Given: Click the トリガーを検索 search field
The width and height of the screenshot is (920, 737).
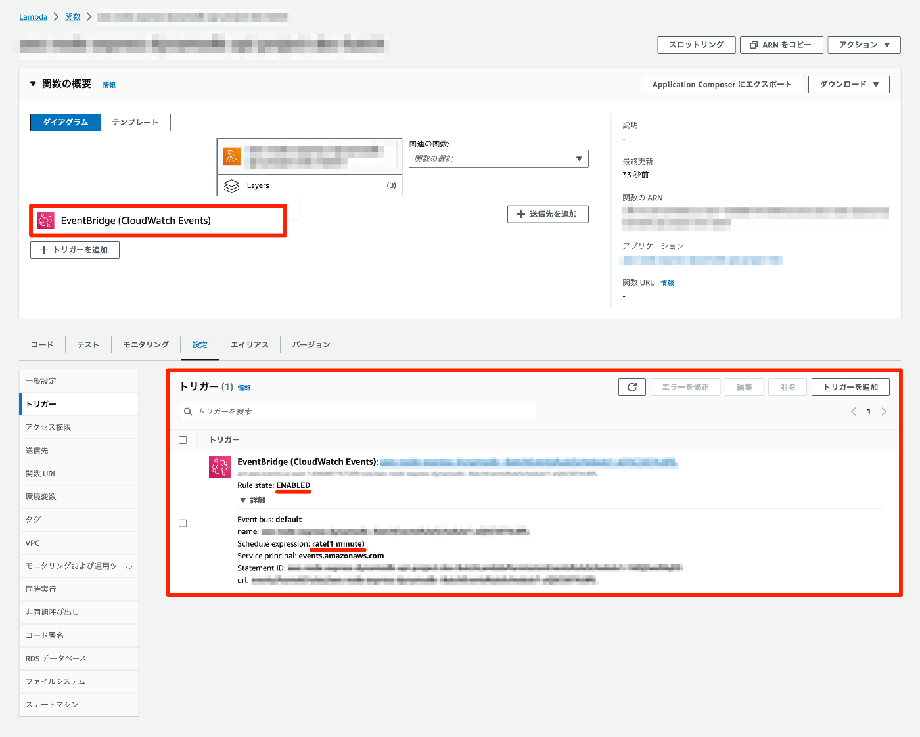Looking at the screenshot, I should [357, 411].
